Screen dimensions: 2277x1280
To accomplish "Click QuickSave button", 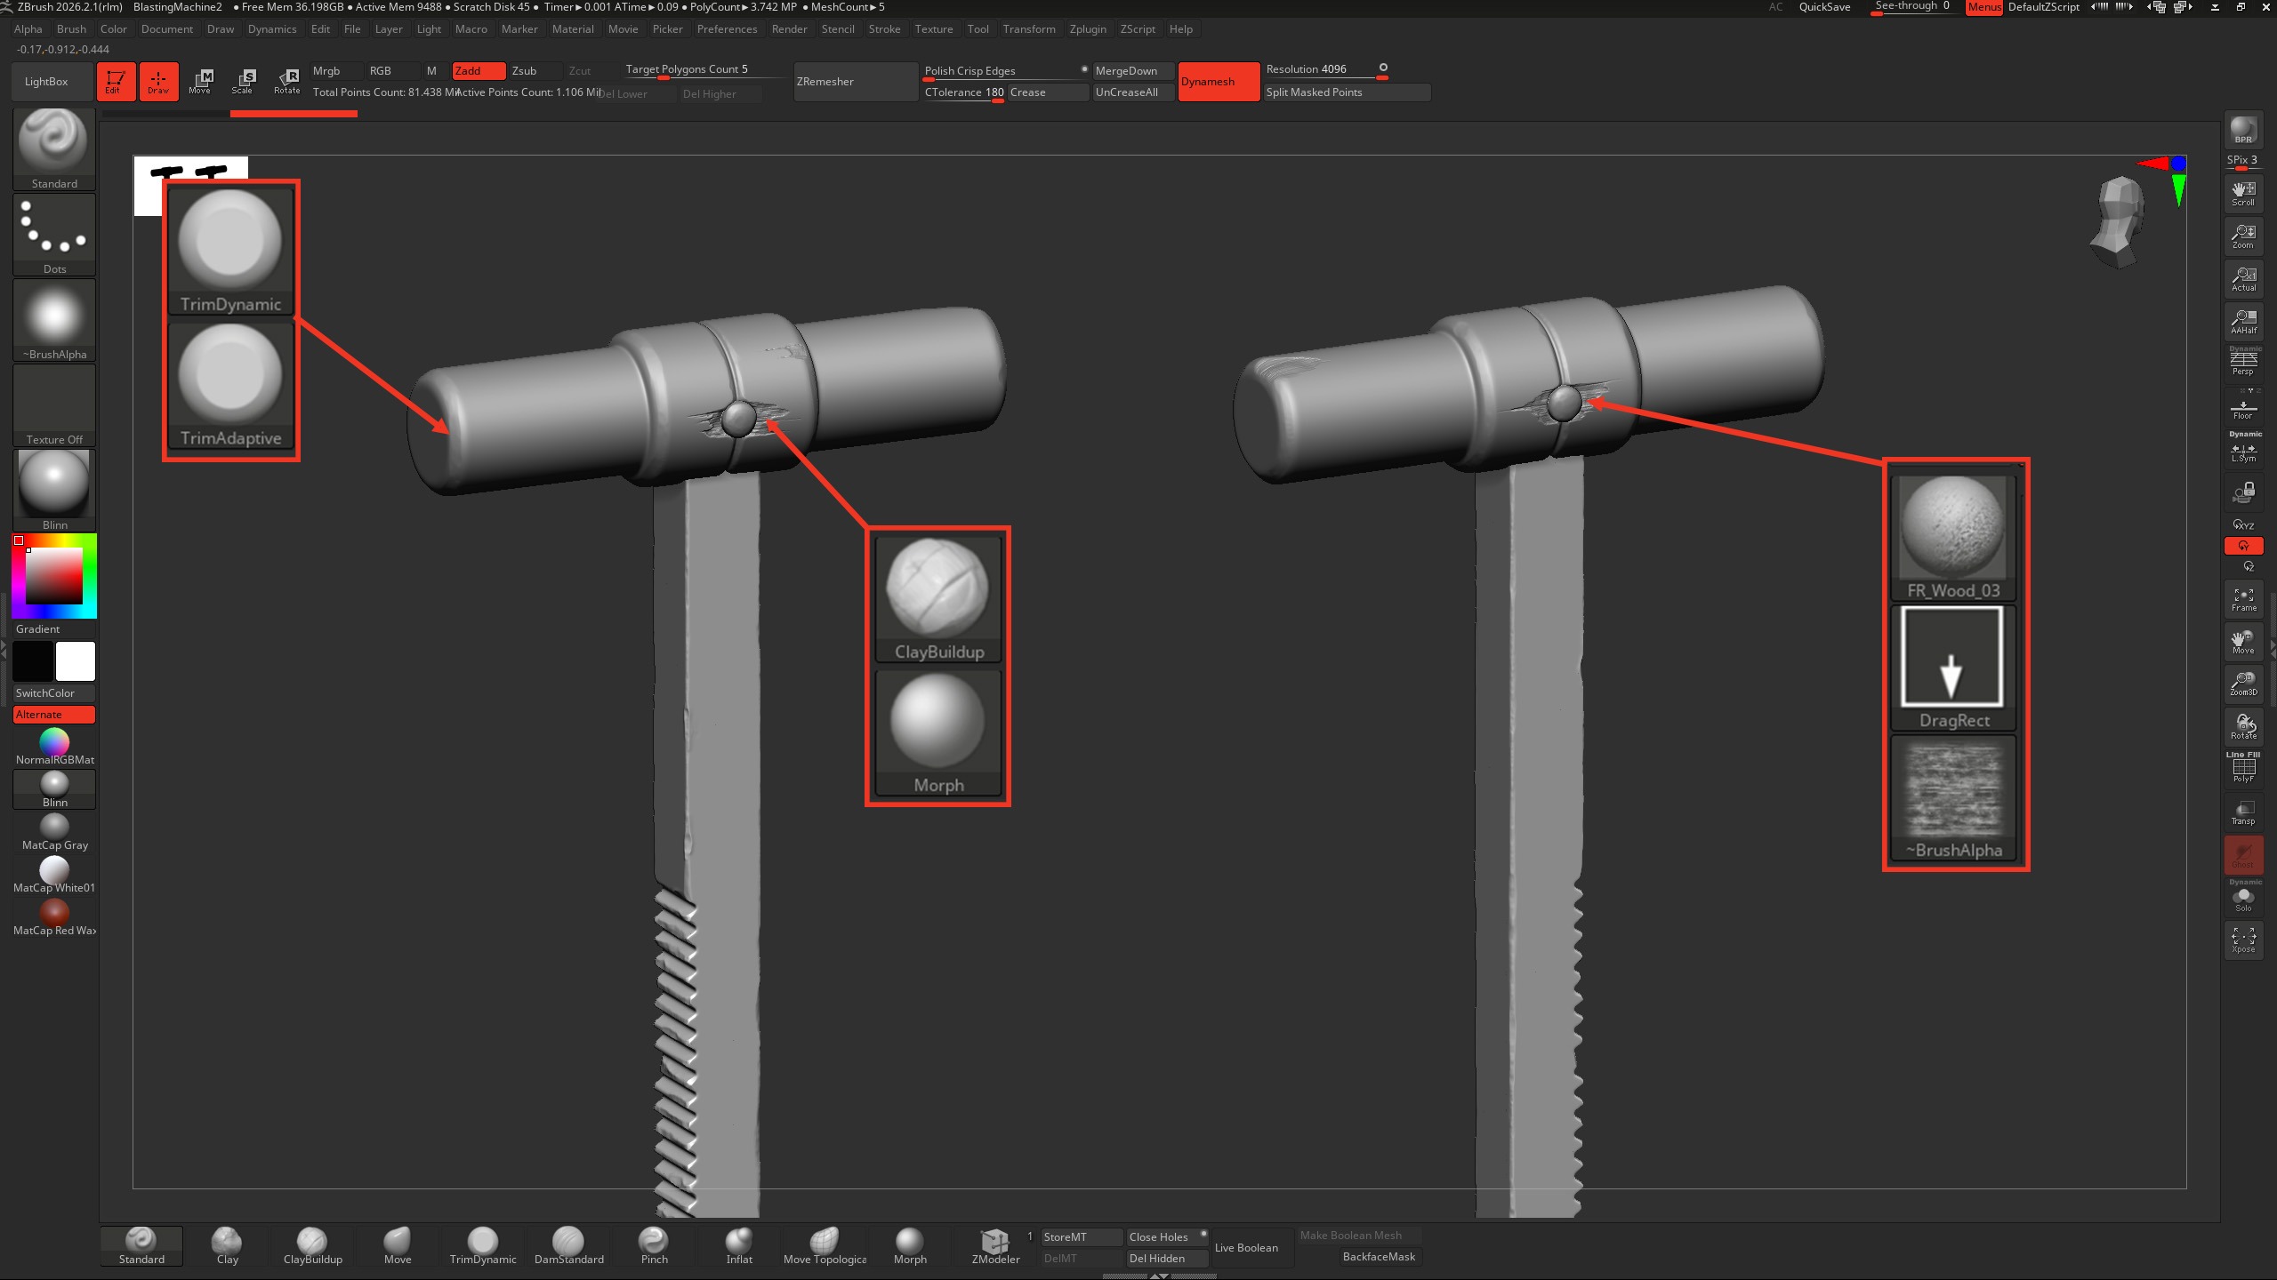I will [x=1824, y=7].
